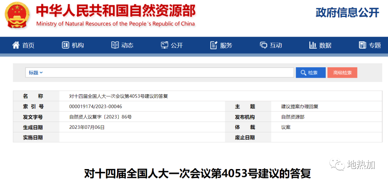
Task: Open the 动态 navigation item
Action: 122,45
